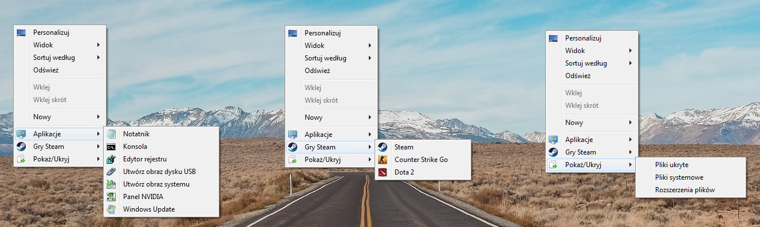Click Gry Steam icon in menu showing Notatnik submenu

21,147
